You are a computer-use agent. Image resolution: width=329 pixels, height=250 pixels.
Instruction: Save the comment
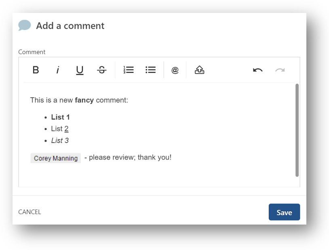coord(284,212)
